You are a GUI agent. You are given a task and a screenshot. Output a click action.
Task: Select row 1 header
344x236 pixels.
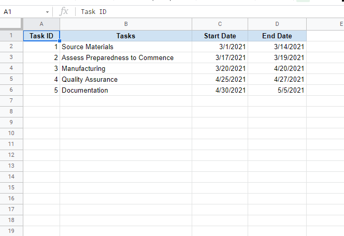(x=11, y=36)
